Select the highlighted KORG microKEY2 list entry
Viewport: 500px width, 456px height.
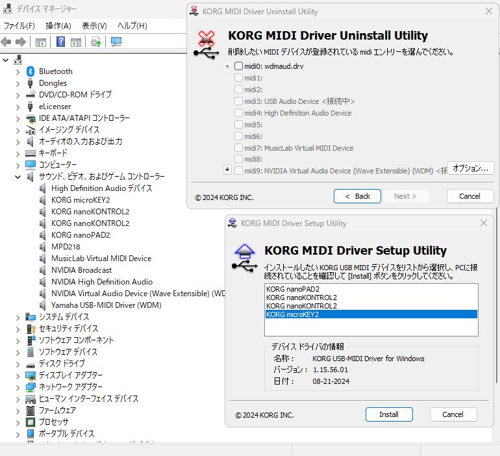371,314
